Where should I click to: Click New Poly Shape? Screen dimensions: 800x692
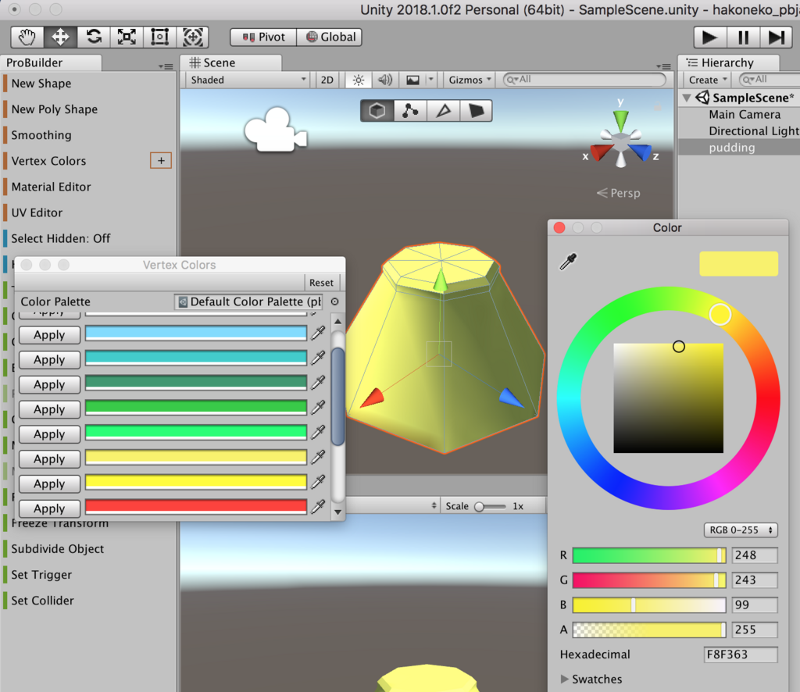pyautogui.click(x=55, y=109)
